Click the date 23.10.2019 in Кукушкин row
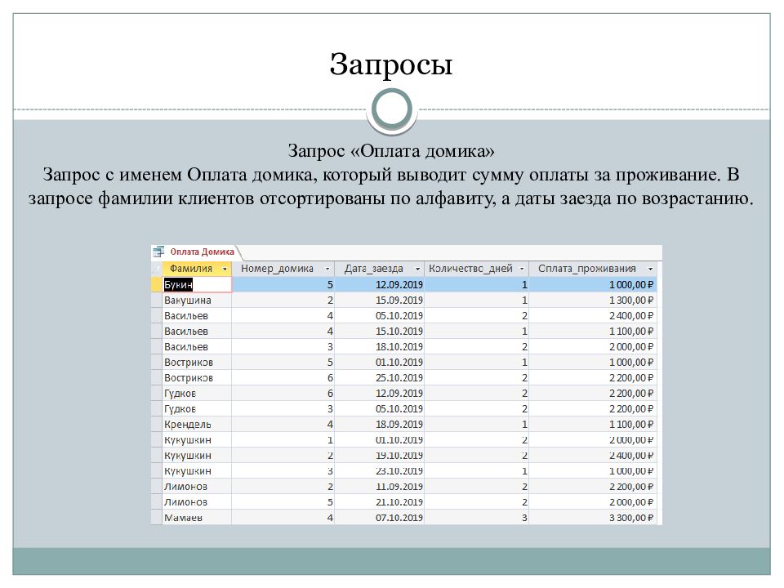This screenshot has height=588, width=784. coord(379,471)
